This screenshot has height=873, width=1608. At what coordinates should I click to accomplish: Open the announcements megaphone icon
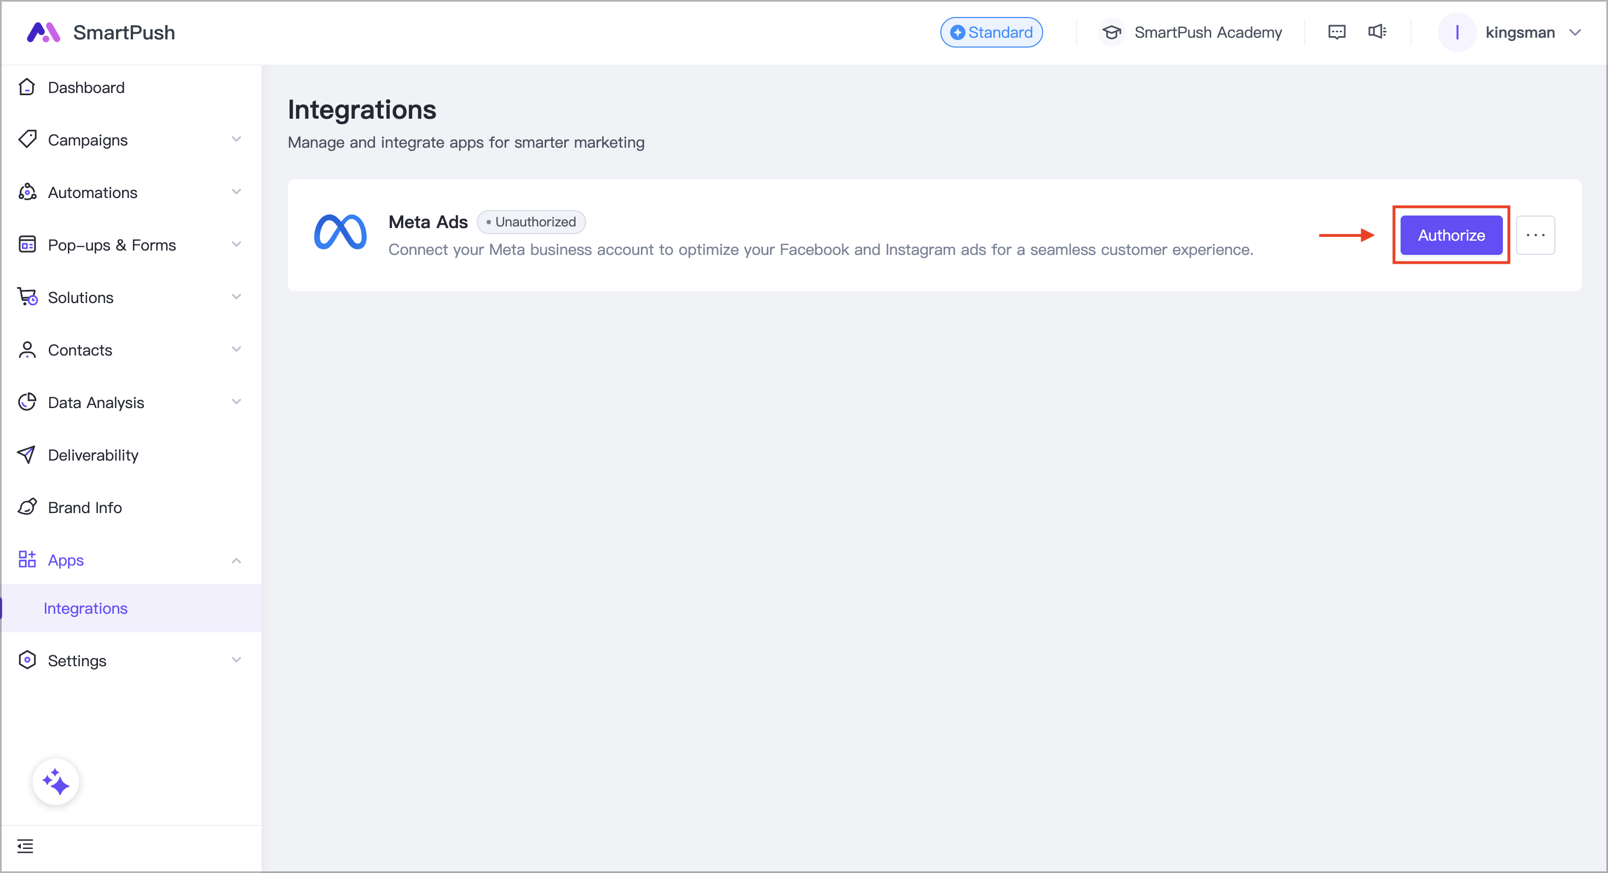(1376, 32)
